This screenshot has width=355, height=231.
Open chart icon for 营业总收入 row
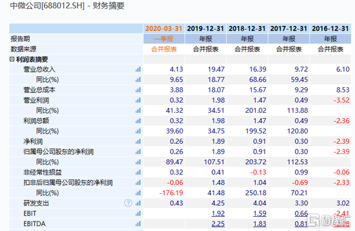pyautogui.click(x=138, y=69)
